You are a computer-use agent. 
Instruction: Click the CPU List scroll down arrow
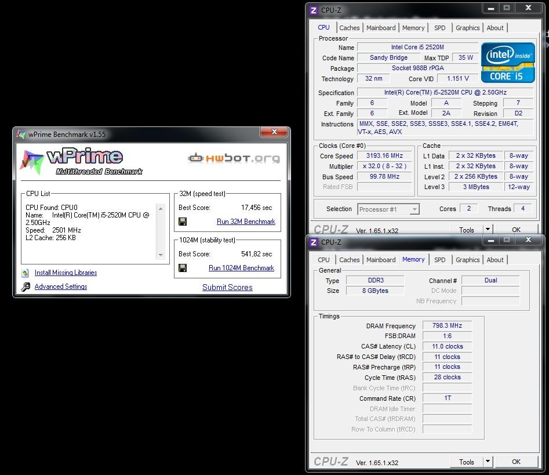161,255
